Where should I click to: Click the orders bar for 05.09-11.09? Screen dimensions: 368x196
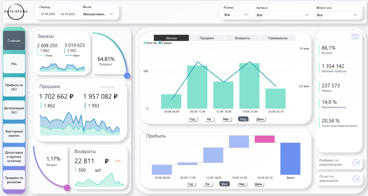(197, 87)
